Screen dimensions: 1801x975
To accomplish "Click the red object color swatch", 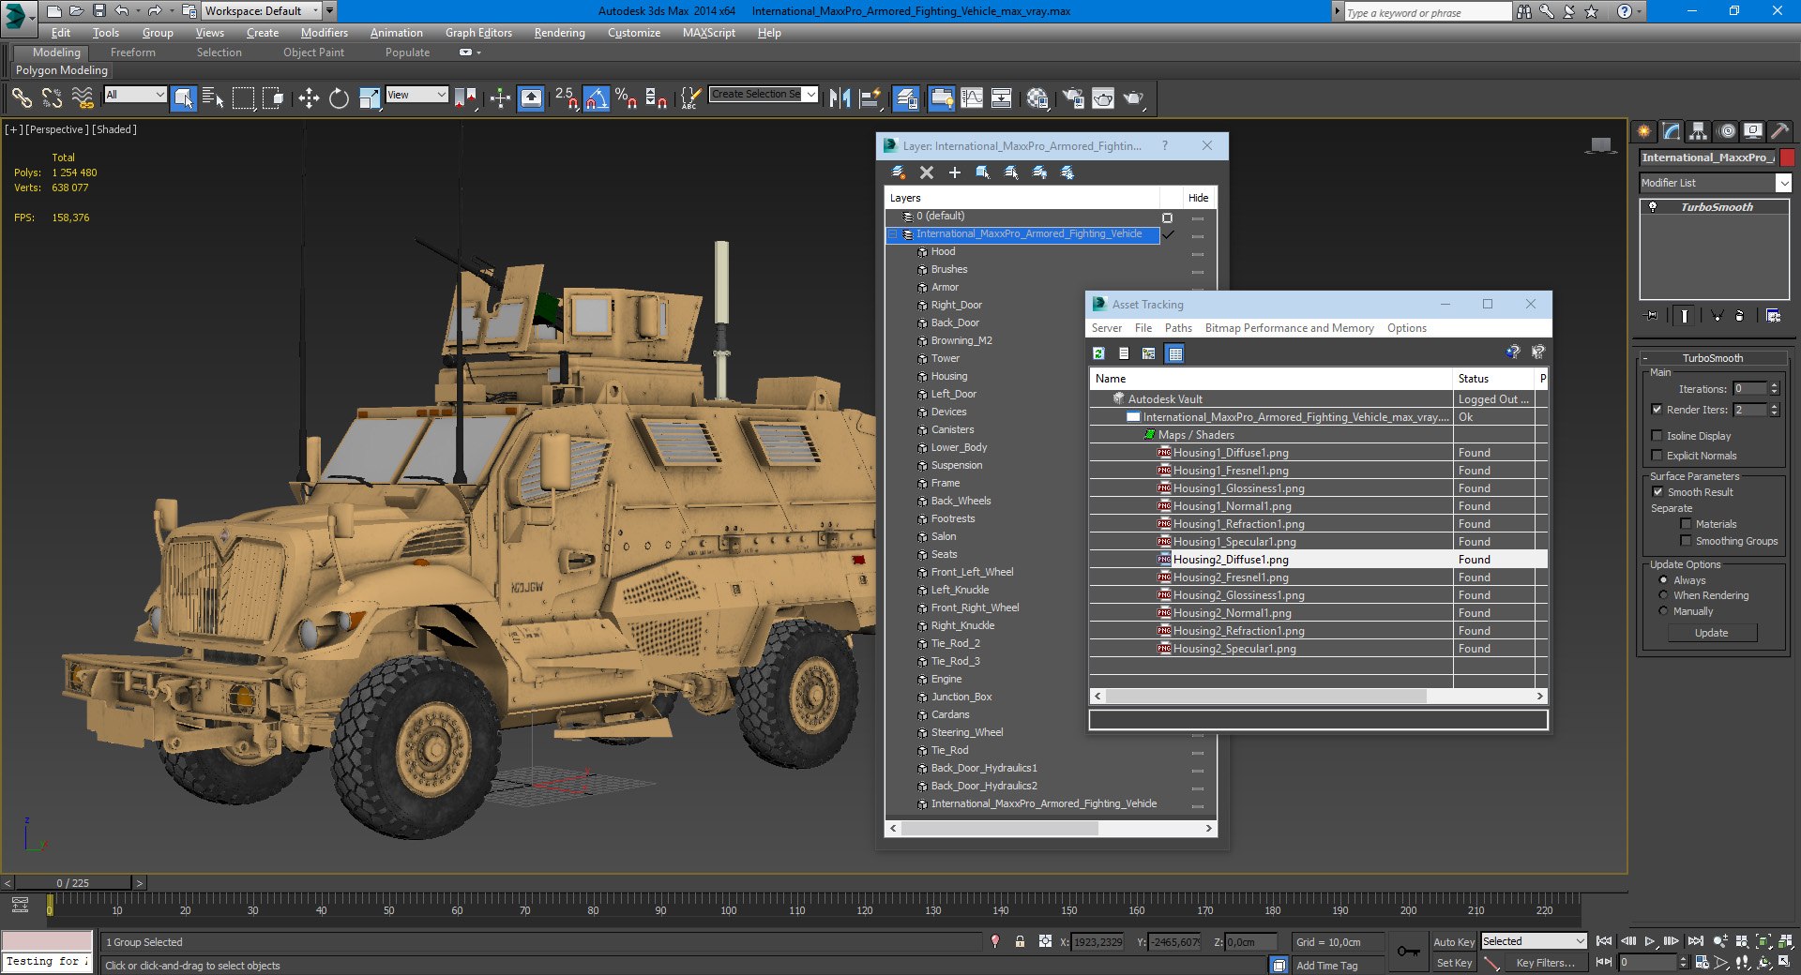I will click(x=1788, y=157).
